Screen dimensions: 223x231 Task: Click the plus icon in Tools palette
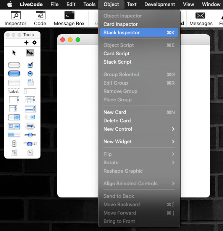(x=26, y=43)
